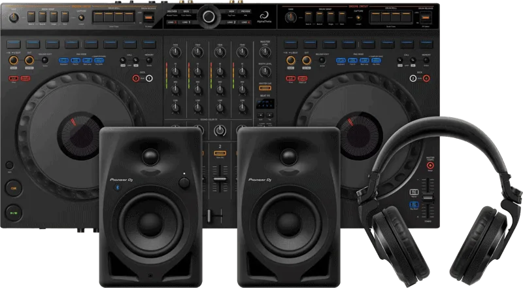Click the volume knob on the left speaker

coord(184,183)
